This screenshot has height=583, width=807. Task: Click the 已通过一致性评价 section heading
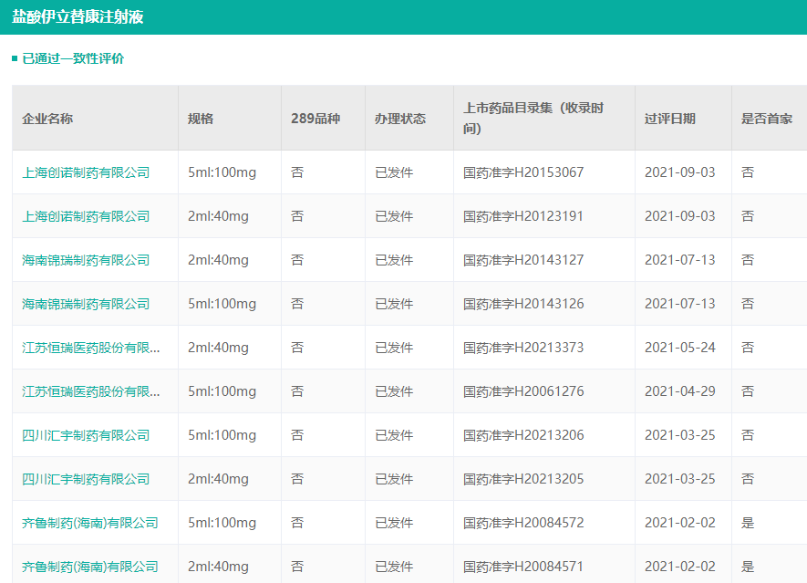pos(73,59)
